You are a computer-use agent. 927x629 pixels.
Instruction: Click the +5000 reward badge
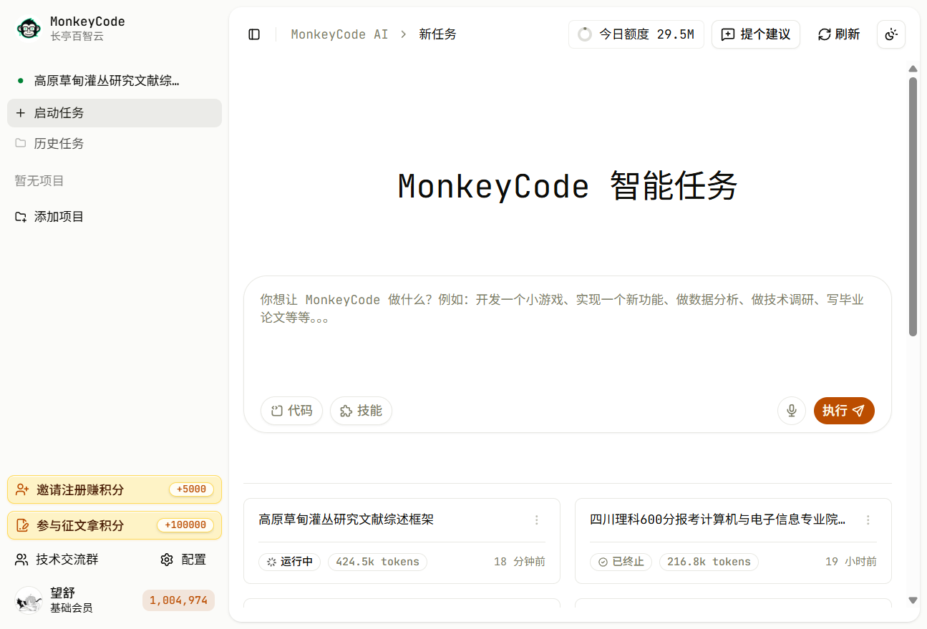[191, 490]
